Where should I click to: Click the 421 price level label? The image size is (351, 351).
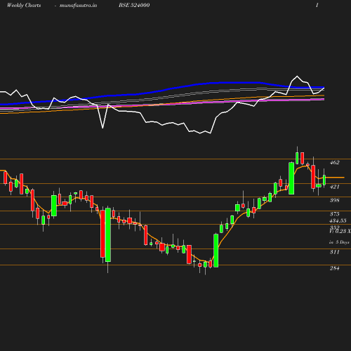pyautogui.click(x=334, y=187)
